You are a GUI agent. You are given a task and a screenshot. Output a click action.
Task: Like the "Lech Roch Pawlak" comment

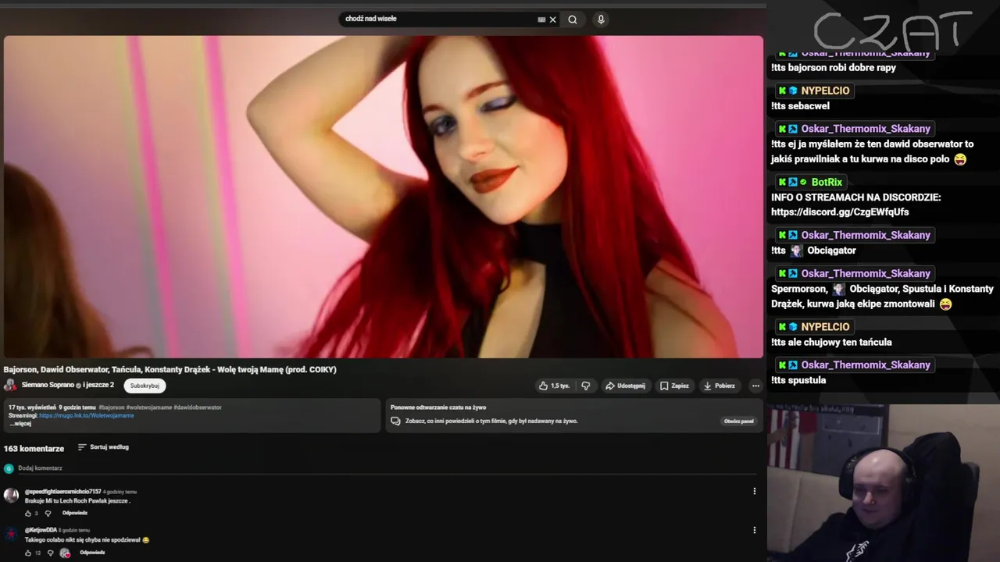[x=28, y=514]
